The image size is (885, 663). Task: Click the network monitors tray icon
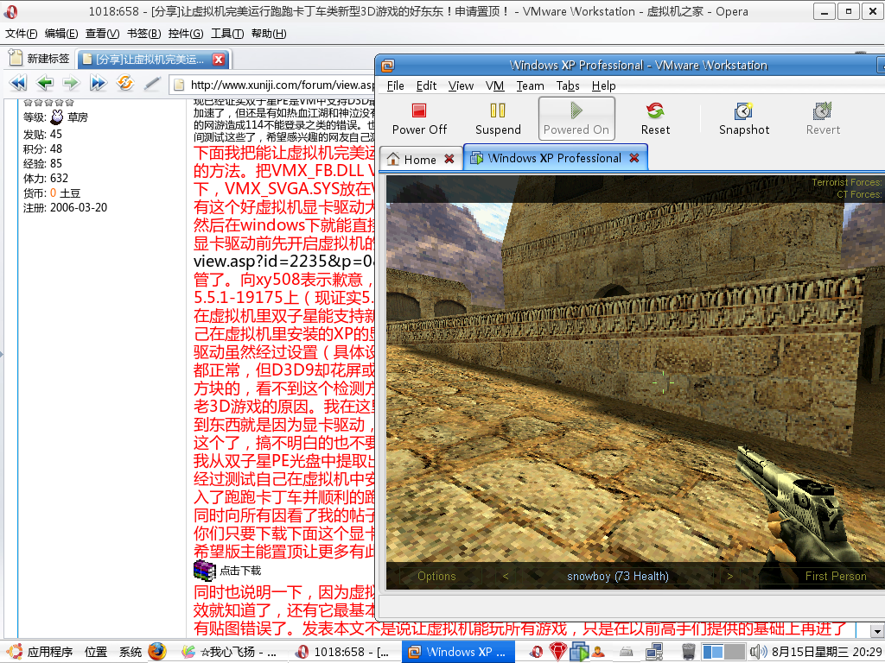point(654,652)
